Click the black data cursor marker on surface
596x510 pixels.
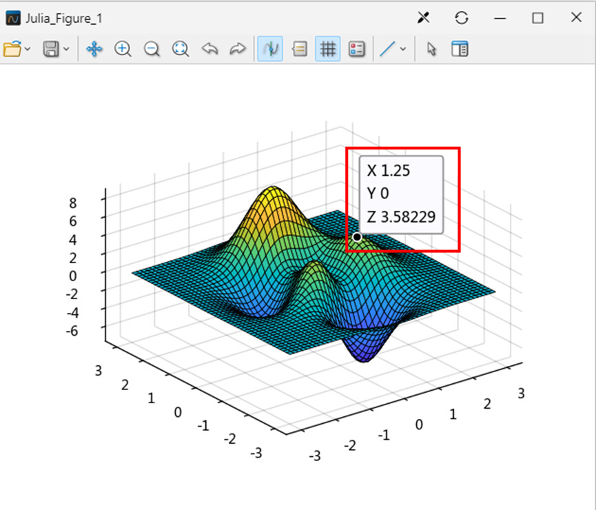(357, 237)
